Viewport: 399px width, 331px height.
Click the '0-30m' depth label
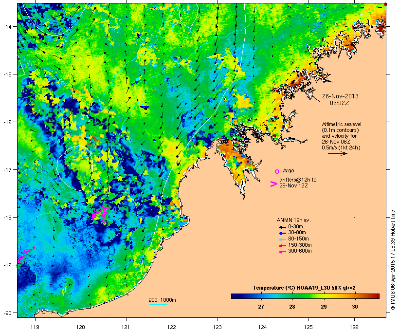point(295,227)
